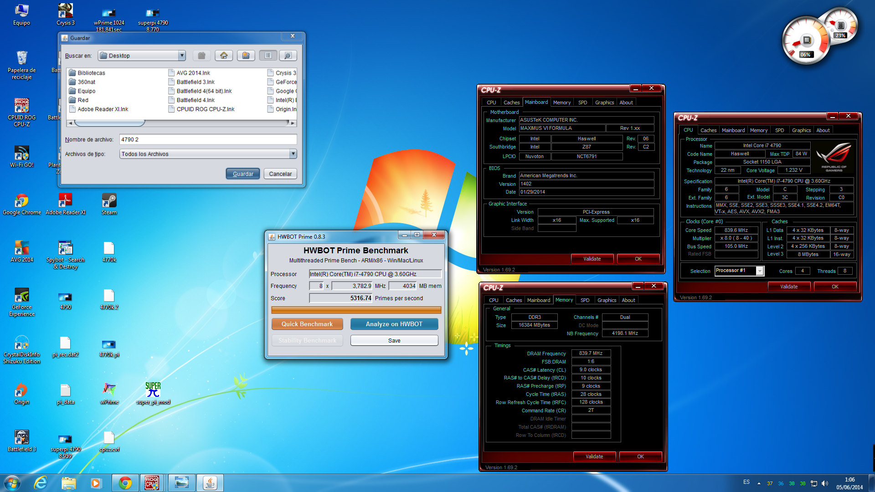The height and width of the screenshot is (492, 875).
Task: Click the Nombre de archivo text field
Action: [208, 139]
